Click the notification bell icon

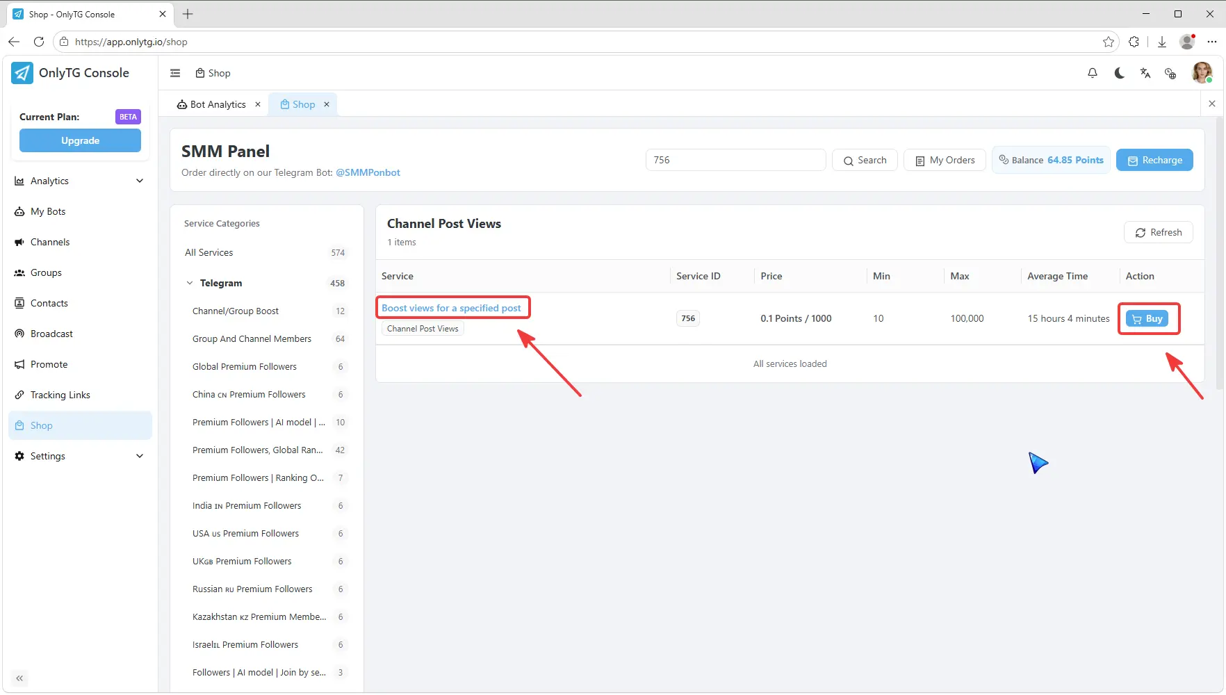click(1093, 73)
